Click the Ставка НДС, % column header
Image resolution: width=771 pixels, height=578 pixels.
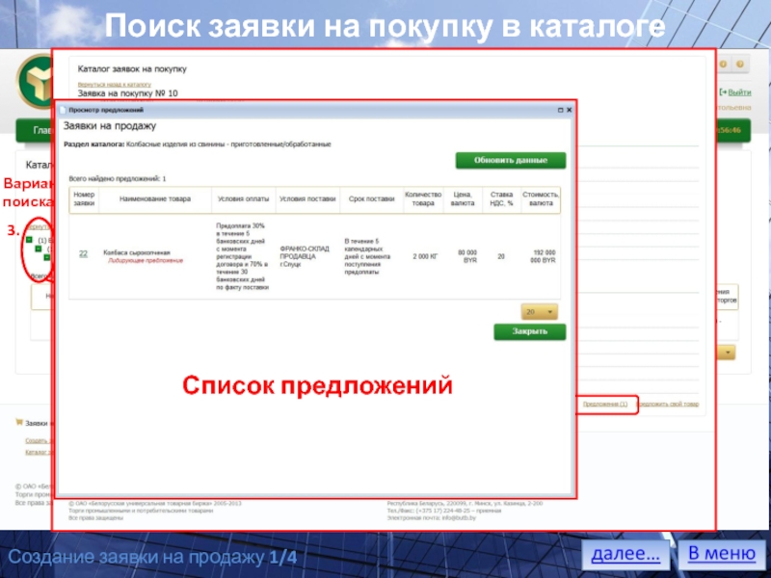pos(501,199)
